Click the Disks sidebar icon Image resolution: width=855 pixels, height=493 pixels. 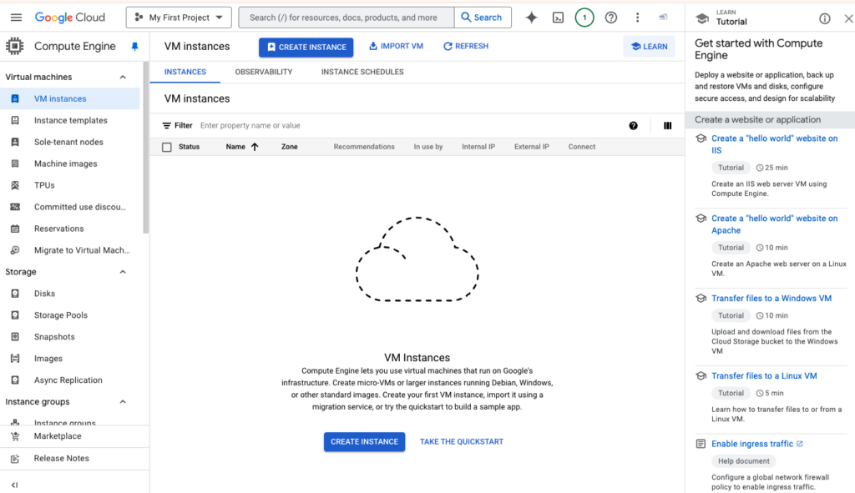[x=15, y=294]
